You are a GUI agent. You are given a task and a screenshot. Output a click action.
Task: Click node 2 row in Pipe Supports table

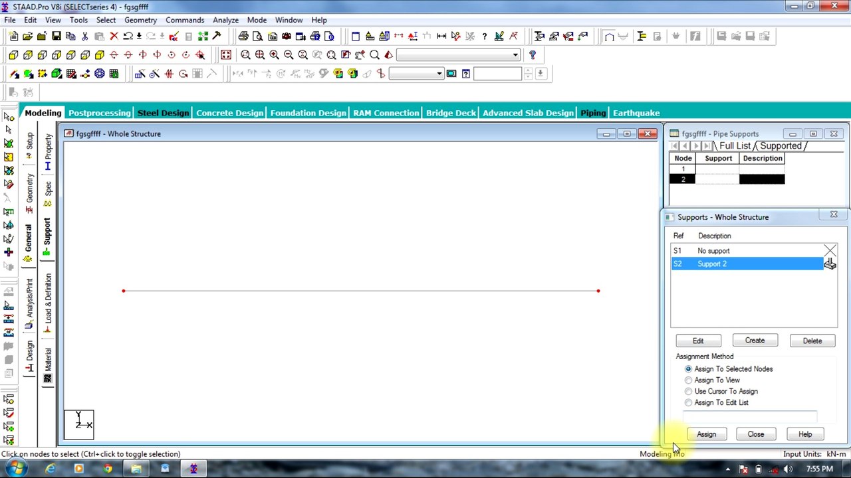727,179
